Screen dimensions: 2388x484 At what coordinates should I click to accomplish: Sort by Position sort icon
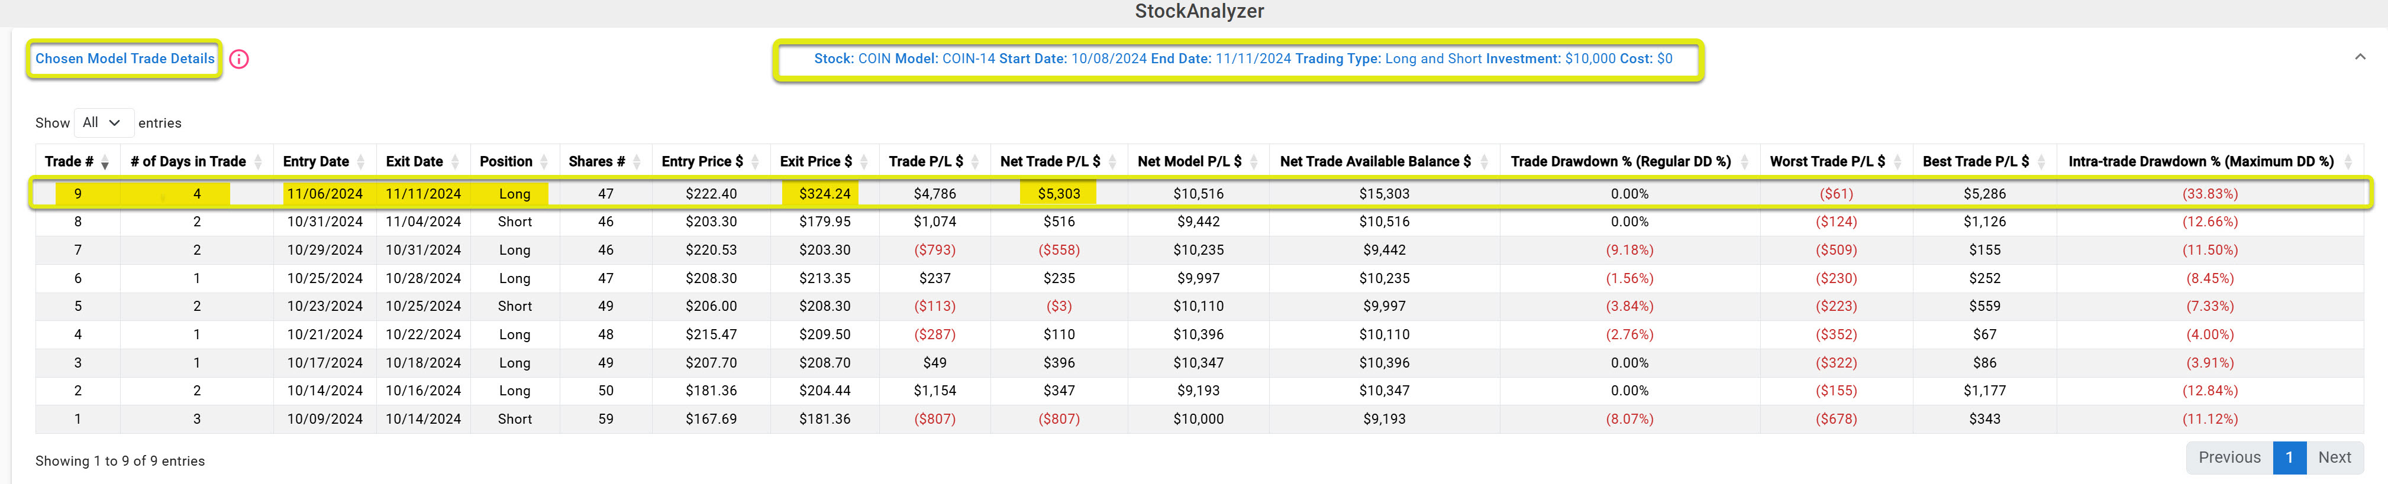544,162
